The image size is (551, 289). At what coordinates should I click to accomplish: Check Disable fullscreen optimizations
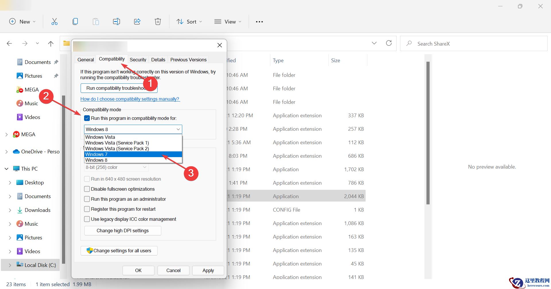(87, 189)
